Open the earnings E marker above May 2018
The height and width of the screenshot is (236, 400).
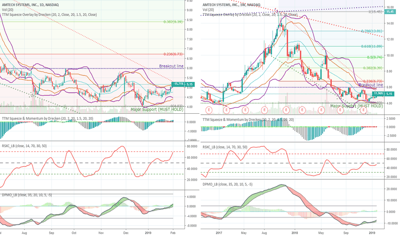tap(321, 110)
